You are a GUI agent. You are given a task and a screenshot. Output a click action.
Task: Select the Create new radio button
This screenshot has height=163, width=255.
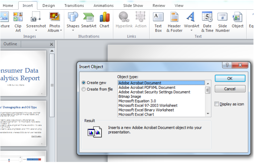(x=84, y=83)
